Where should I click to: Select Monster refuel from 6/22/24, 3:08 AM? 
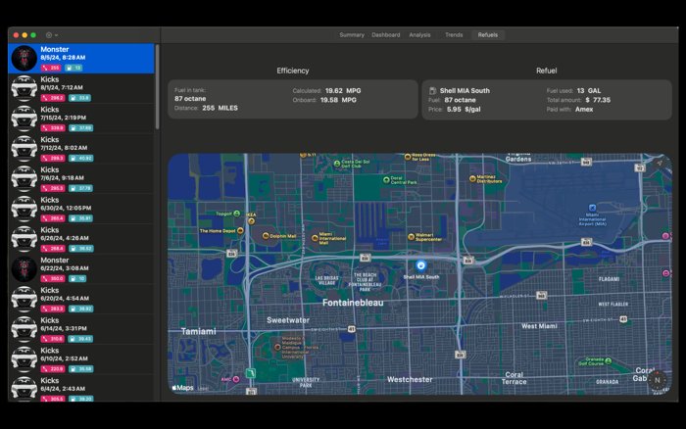(81, 269)
